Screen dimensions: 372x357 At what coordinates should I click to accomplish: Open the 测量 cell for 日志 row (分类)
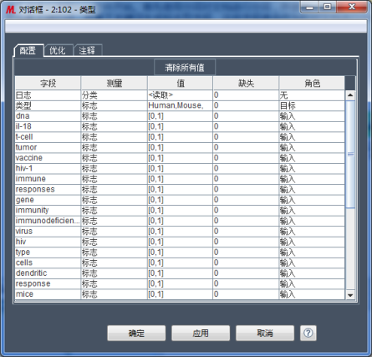pos(114,95)
